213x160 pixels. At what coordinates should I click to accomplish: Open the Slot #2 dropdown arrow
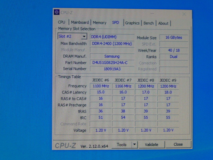click(84, 36)
